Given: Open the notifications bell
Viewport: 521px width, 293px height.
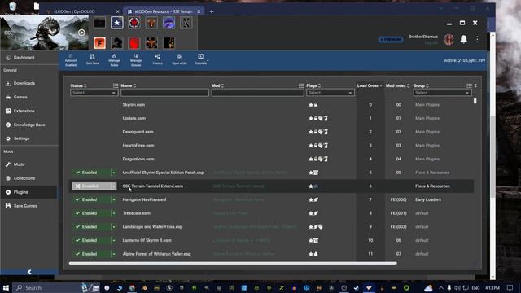Looking at the screenshot, I should click(x=463, y=40).
